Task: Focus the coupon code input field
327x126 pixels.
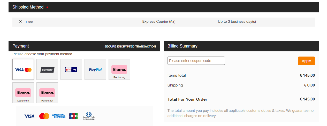Action: coord(196,61)
